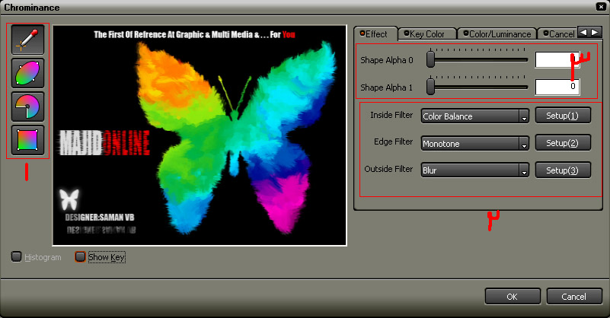Click the bottom Cancel button

coord(574,297)
